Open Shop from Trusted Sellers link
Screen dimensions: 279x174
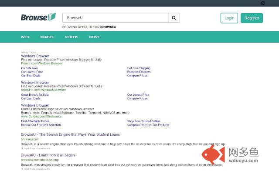click(x=144, y=121)
